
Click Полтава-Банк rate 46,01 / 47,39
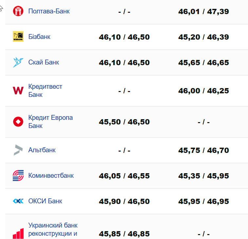(x=203, y=11)
